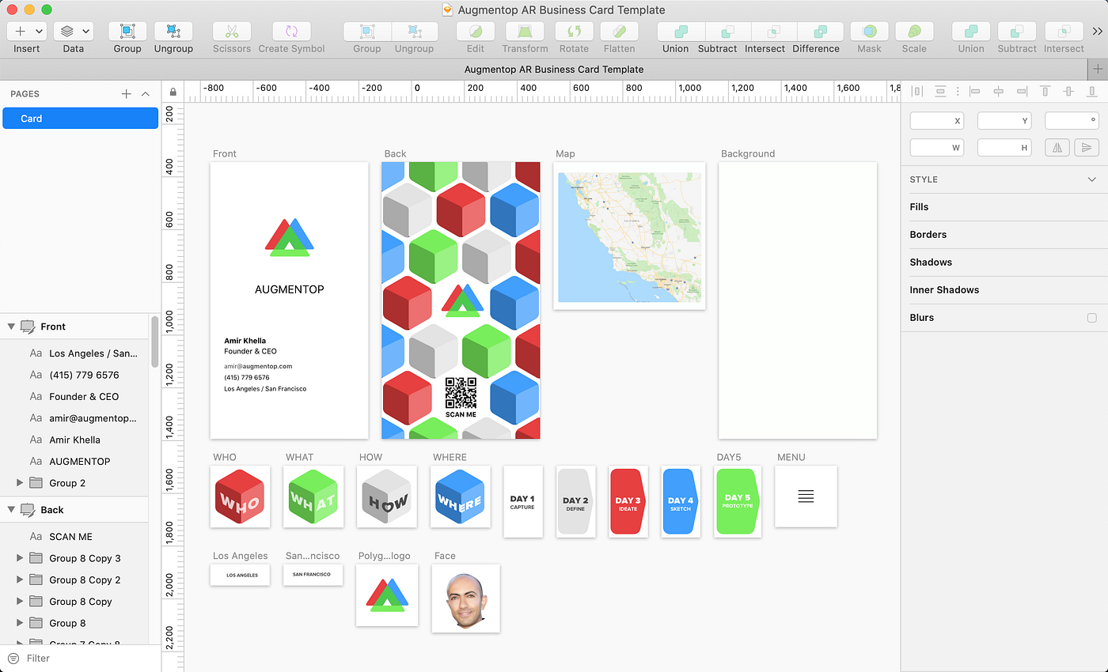Click the H height field
Image resolution: width=1108 pixels, height=672 pixels.
pos(1004,147)
